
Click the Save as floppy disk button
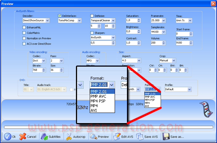(x=173, y=137)
